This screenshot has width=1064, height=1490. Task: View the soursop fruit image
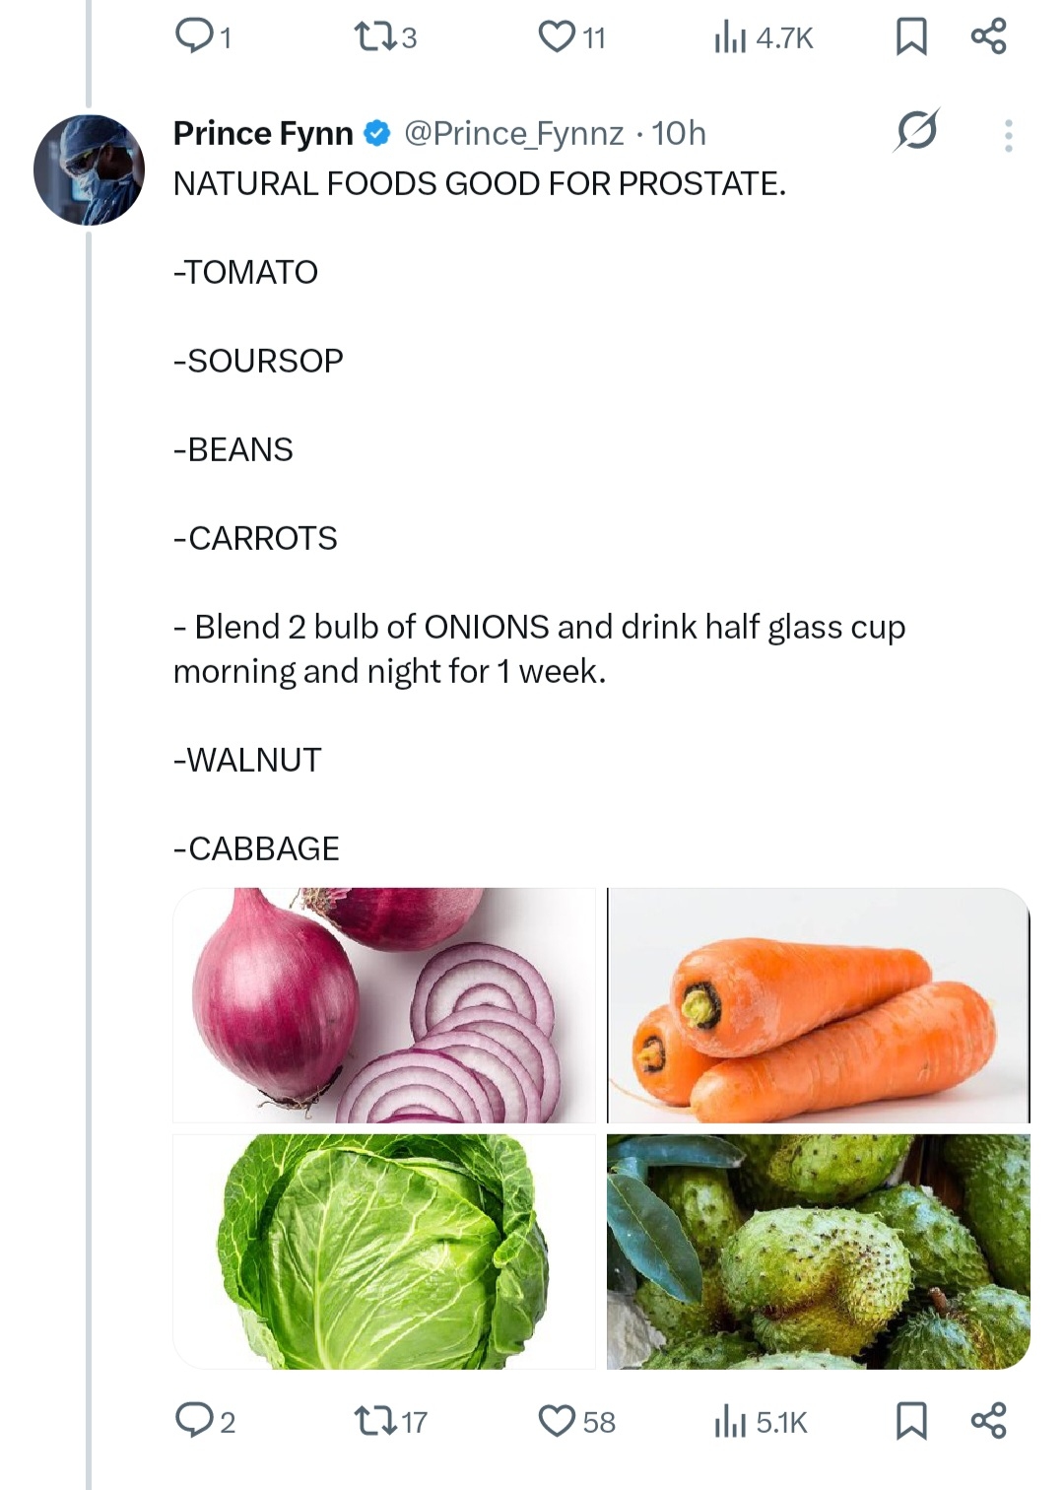pos(818,1251)
